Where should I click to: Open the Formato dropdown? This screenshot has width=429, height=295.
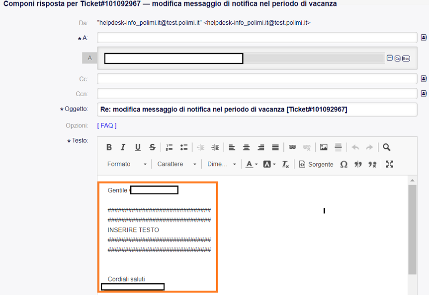coord(127,164)
